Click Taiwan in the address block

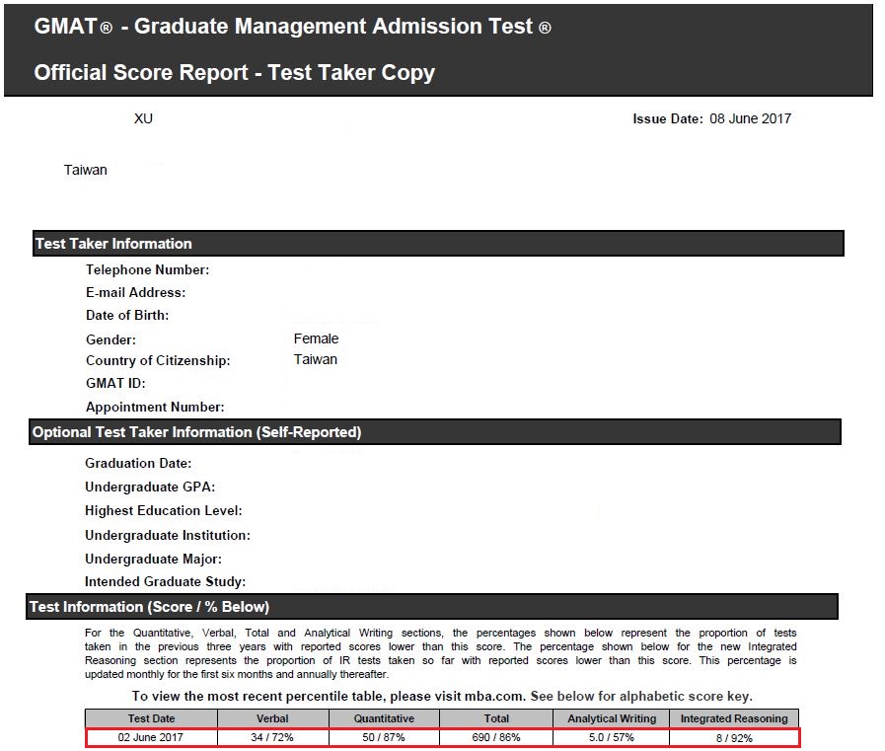(85, 170)
